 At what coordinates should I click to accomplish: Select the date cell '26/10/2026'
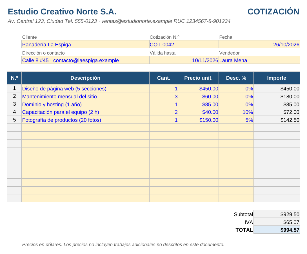tap(259, 44)
